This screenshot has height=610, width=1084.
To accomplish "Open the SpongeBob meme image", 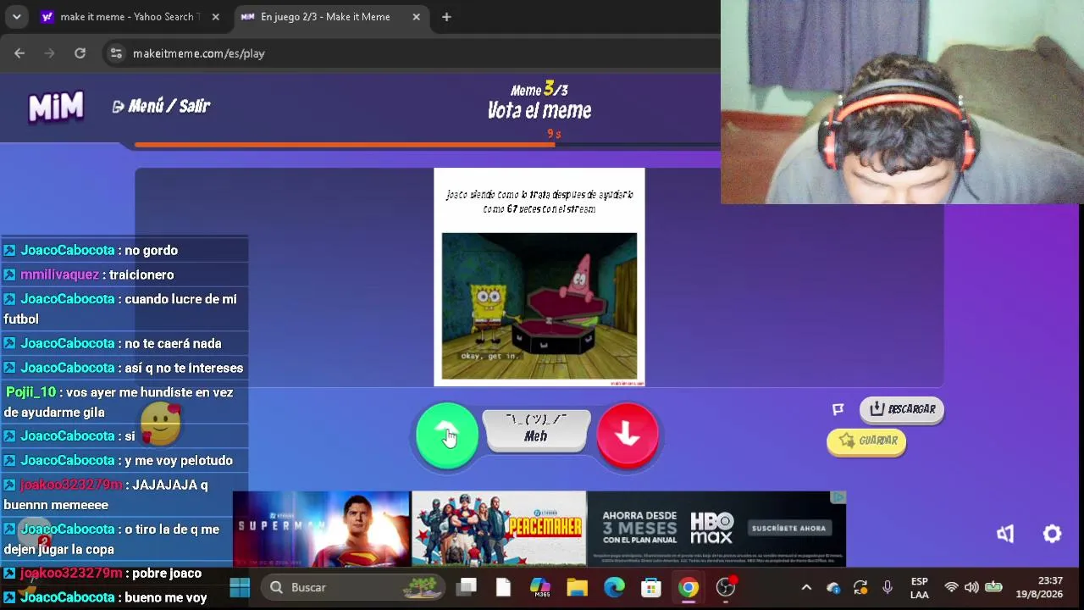I will [539, 306].
